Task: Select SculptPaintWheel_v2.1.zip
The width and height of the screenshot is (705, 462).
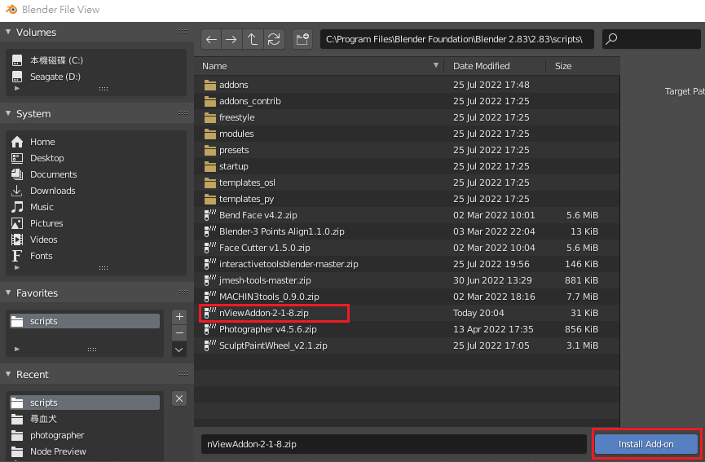Action: [408, 345]
